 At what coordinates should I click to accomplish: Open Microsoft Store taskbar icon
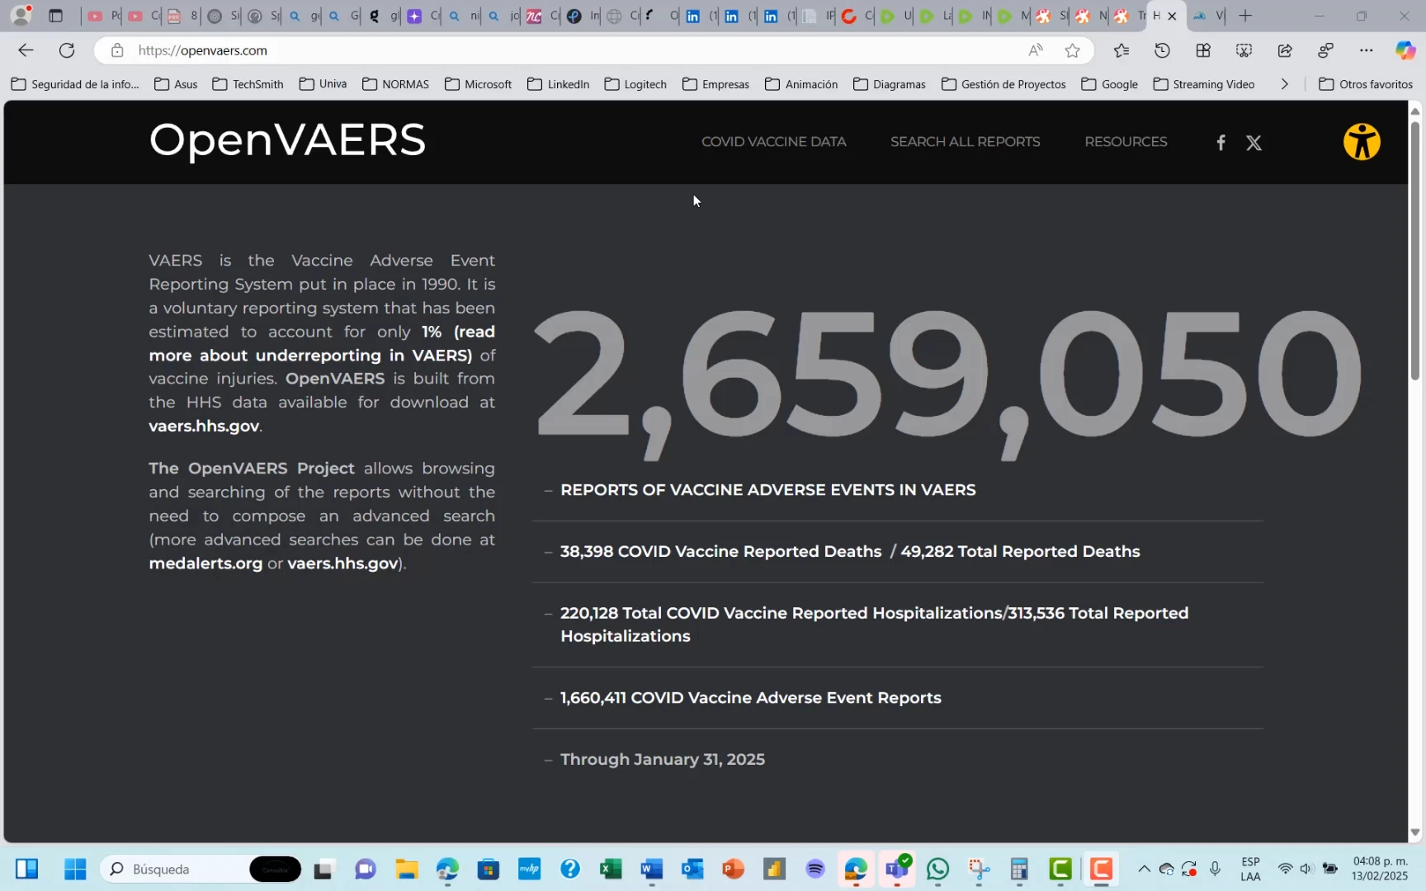pos(488,869)
